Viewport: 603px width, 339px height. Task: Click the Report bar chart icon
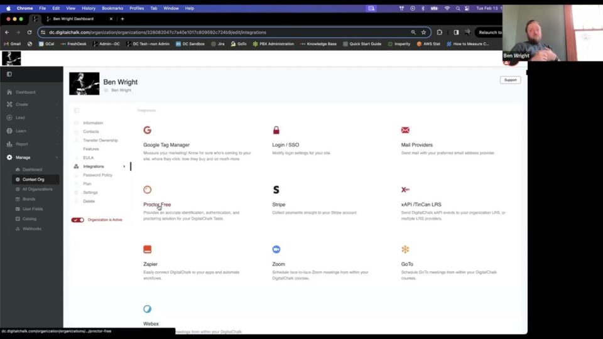9,144
